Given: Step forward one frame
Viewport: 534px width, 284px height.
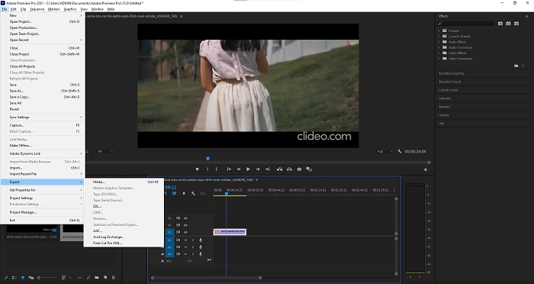Looking at the screenshot, I should point(258,169).
